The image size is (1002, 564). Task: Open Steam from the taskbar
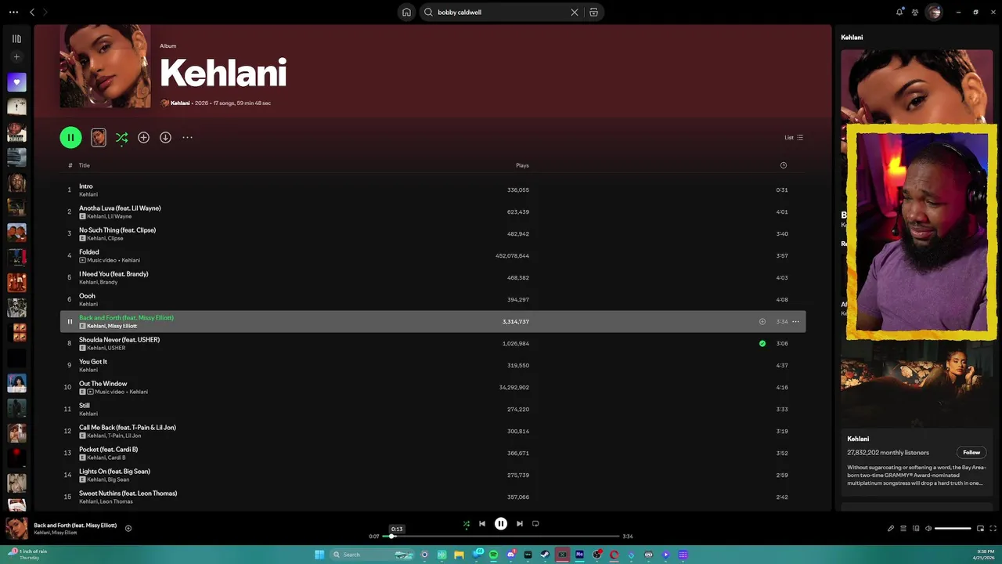545,555
